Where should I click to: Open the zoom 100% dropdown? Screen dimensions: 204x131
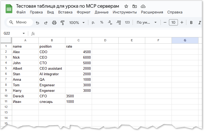[77, 23]
